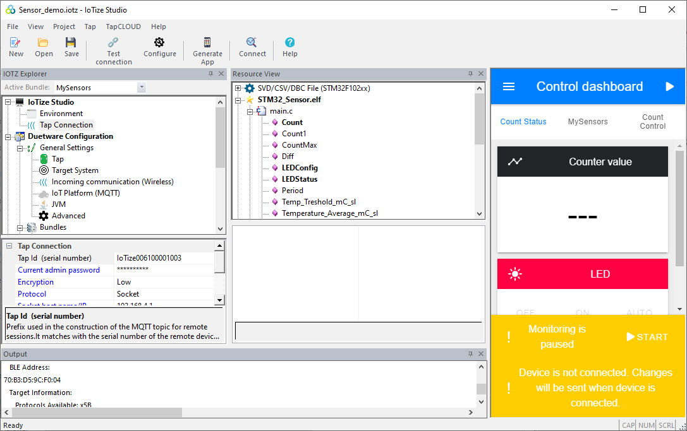This screenshot has height=431, width=687.
Task: Collapse the General Settings node
Action: (x=20, y=148)
